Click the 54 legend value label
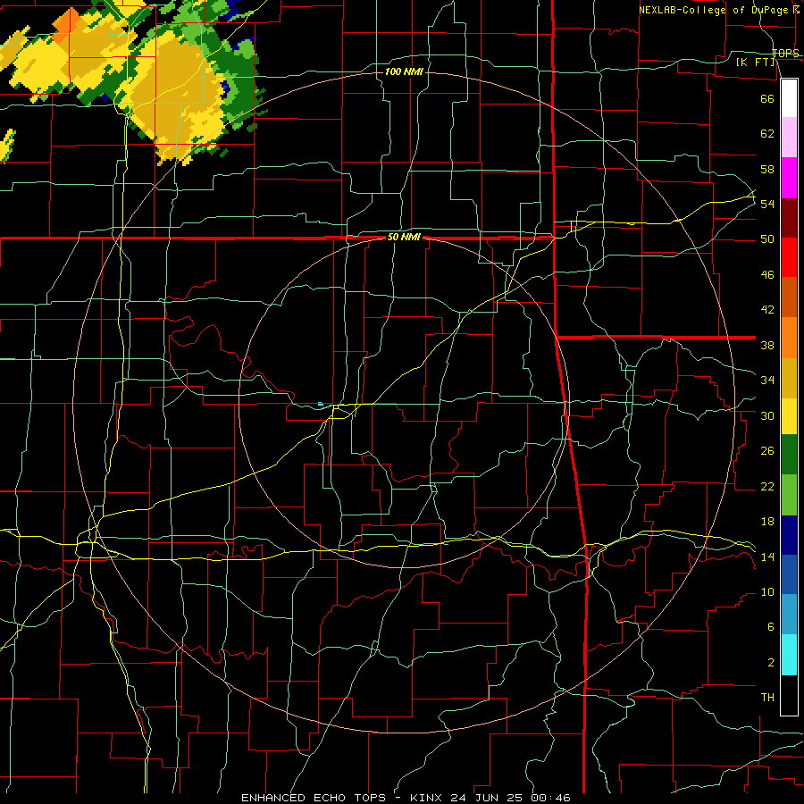Image resolution: width=804 pixels, height=804 pixels. coord(767,204)
